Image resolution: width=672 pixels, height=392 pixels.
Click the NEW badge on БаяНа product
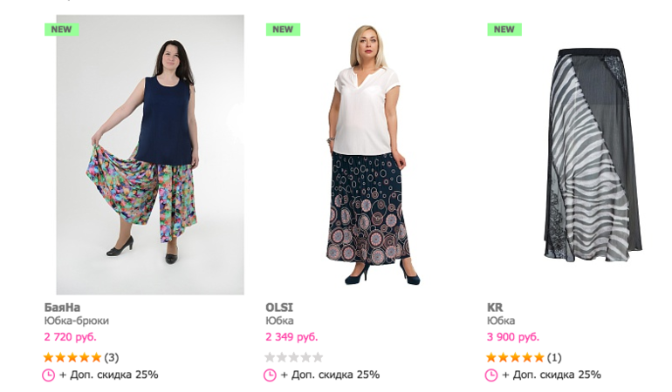[62, 29]
